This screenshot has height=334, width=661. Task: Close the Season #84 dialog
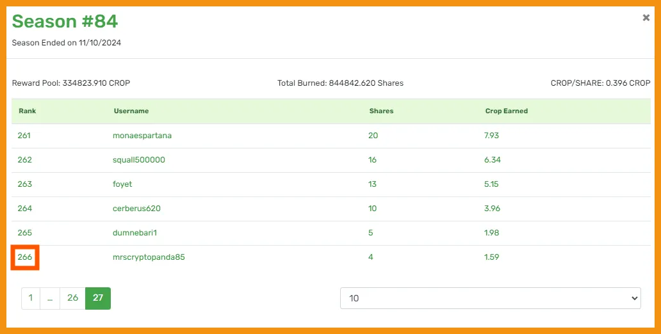tap(646, 18)
